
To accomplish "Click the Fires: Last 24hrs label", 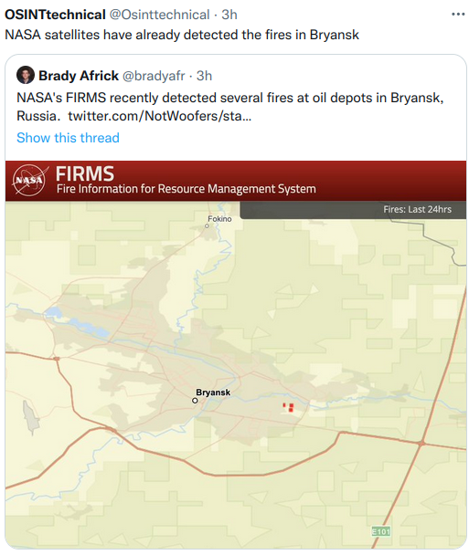I will pyautogui.click(x=417, y=210).
